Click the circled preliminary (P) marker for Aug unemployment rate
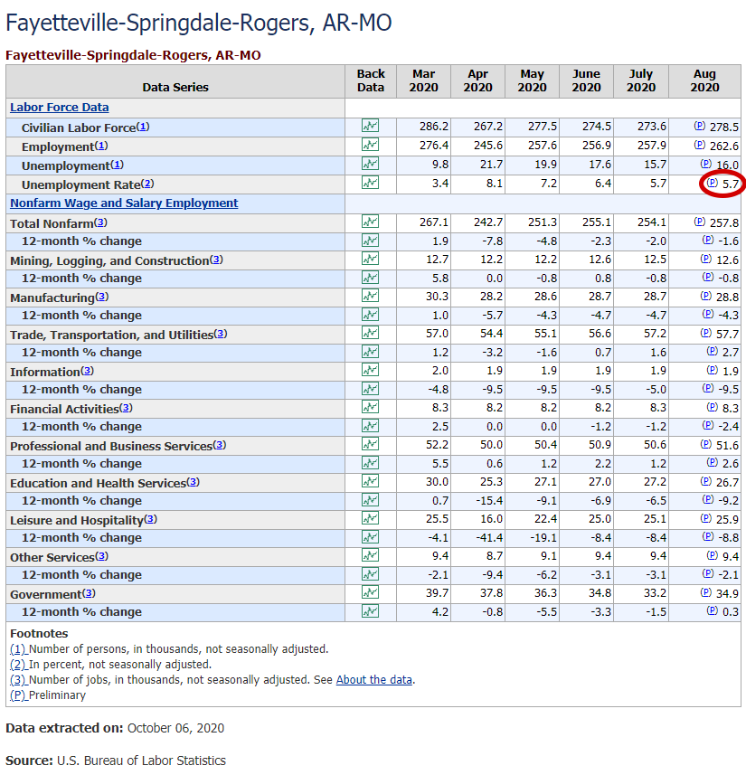 [x=712, y=183]
